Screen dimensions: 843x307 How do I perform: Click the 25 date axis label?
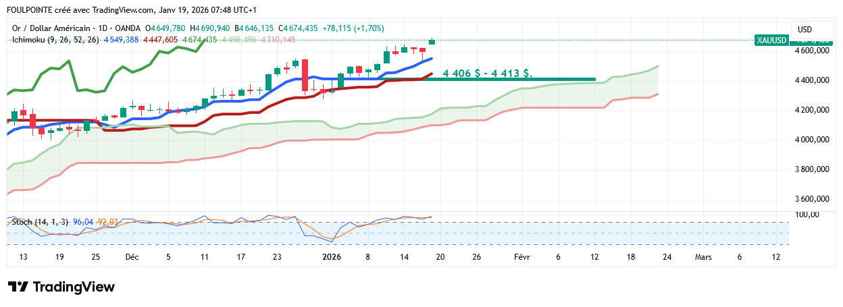click(95, 257)
